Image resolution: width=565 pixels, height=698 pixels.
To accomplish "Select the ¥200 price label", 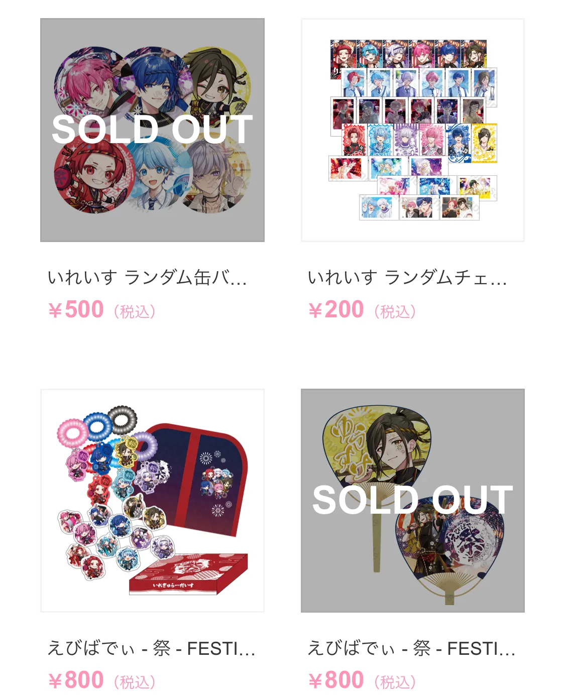I will point(336,309).
